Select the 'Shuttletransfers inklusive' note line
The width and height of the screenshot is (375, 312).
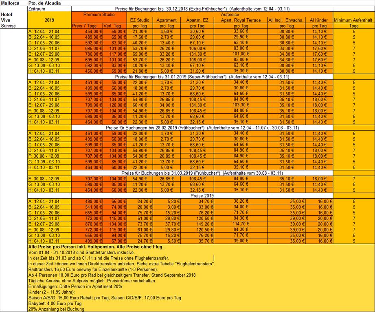pos(81,252)
